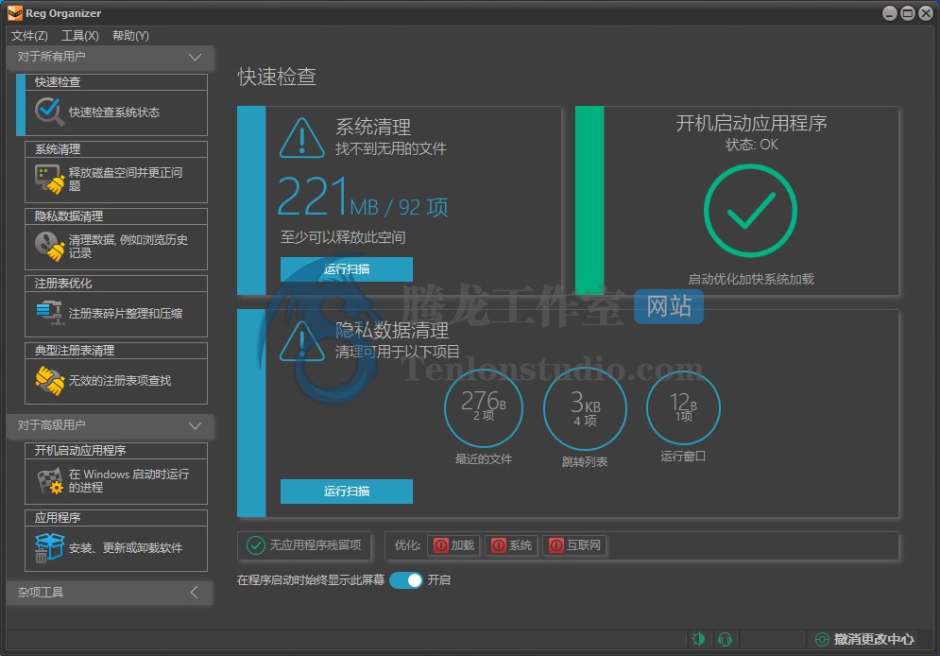Viewport: 940px width, 656px height.
Task: Open 应用程序 sidebar item
Action: tap(115, 541)
